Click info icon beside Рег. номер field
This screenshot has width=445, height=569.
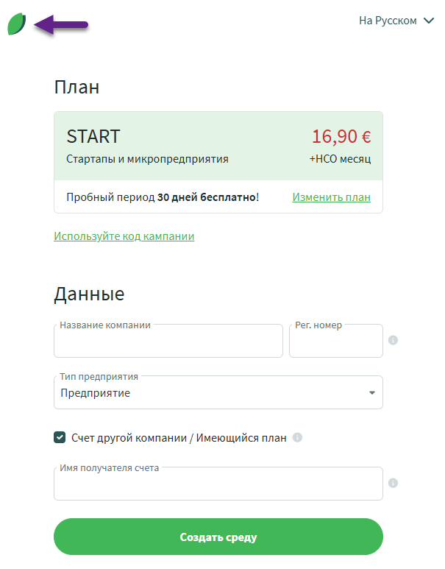tap(393, 341)
